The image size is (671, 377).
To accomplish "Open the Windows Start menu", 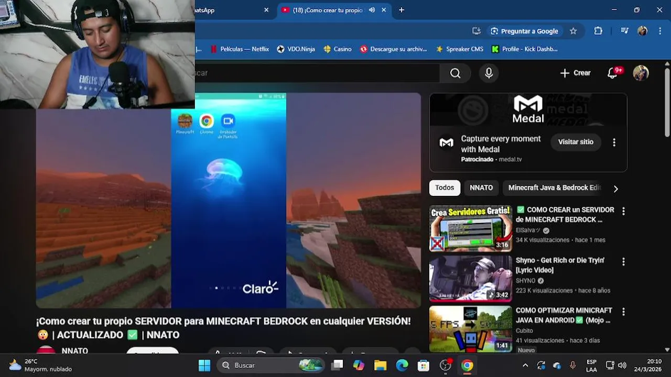I will click(204, 365).
